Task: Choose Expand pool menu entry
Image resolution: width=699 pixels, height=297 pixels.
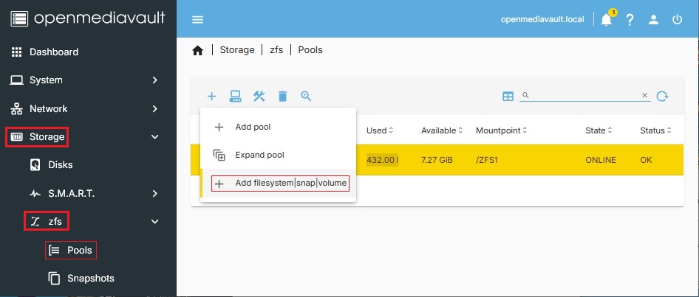Action: click(259, 155)
